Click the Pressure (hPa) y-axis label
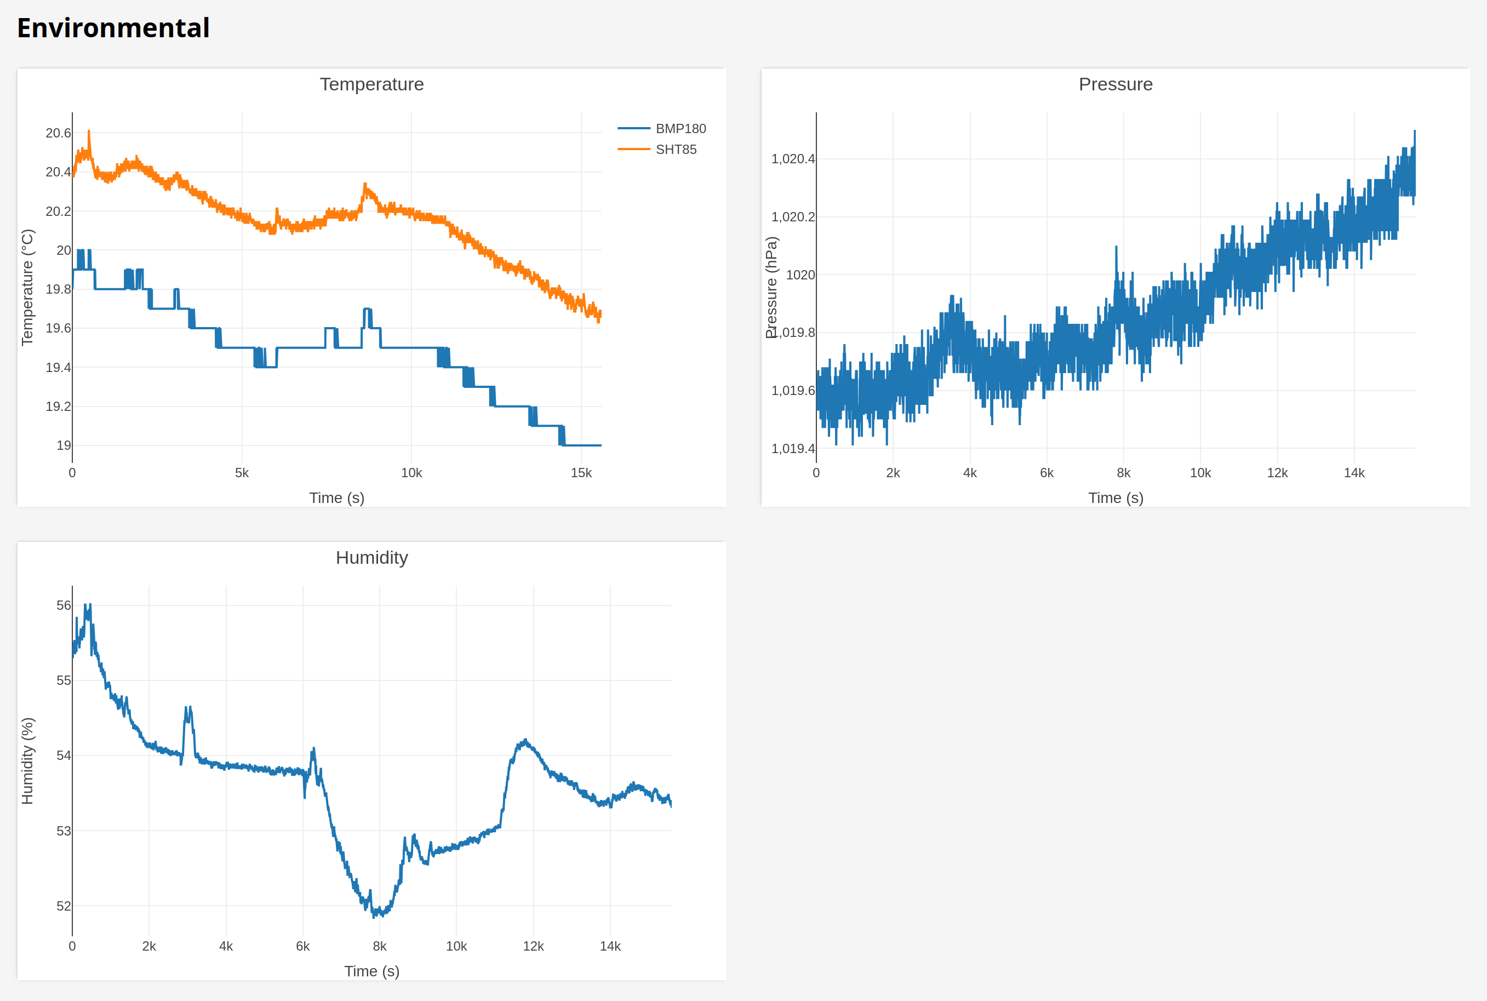1487x1001 pixels. [771, 287]
